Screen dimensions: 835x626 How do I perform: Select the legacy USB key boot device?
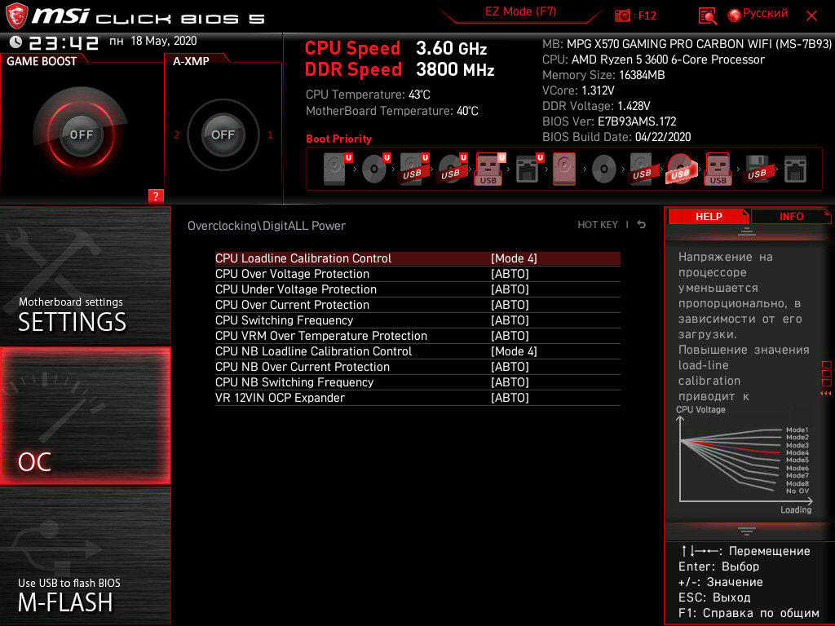pyautogui.click(x=718, y=170)
